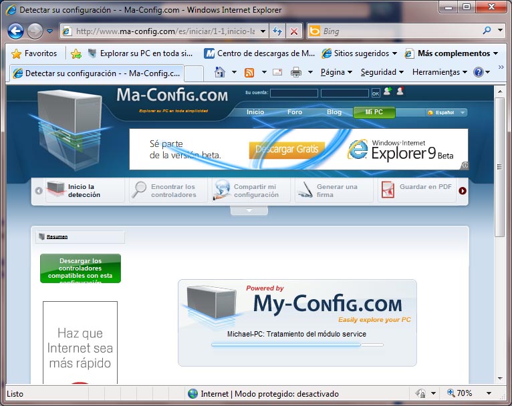
Task: Click the ma-config.com address bar
Action: pos(164,31)
